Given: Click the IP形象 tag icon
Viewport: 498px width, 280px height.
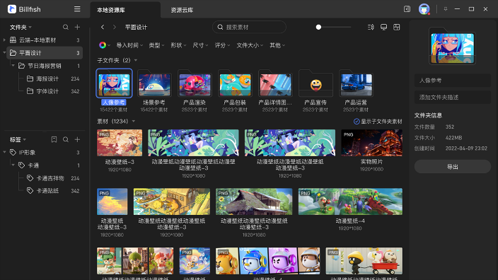Looking at the screenshot, I should (x=13, y=153).
